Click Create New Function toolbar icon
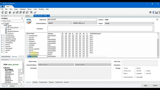This screenshot has height=90, width=160. [27, 12]
